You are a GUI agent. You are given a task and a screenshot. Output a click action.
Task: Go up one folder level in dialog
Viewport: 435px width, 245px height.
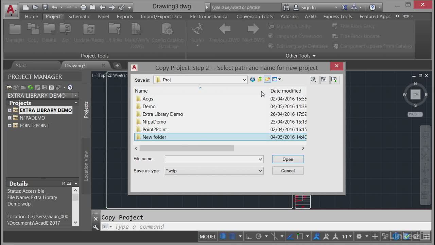pyautogui.click(x=260, y=80)
